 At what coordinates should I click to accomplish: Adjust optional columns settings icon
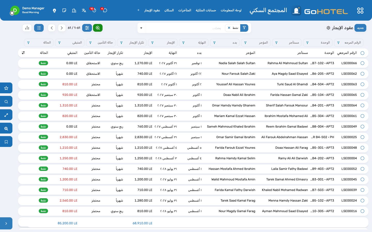(23, 53)
